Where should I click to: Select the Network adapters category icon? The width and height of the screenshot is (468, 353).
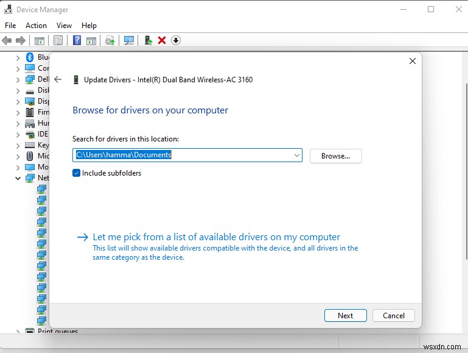30,178
